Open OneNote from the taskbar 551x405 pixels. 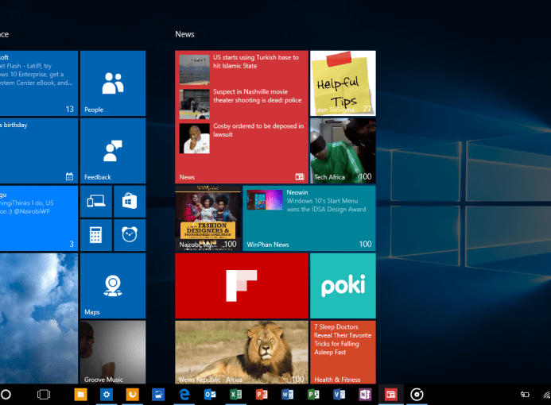365,394
